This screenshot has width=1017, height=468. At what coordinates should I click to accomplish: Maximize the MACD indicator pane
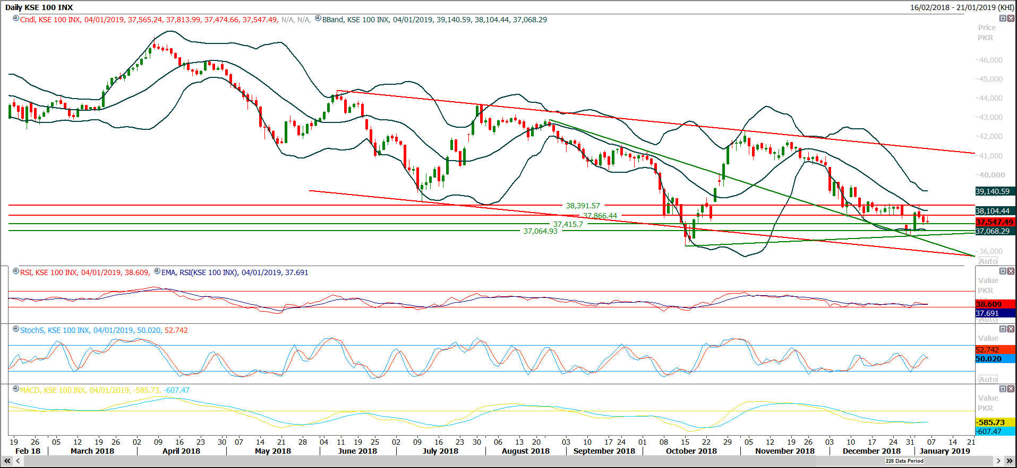[1003, 389]
